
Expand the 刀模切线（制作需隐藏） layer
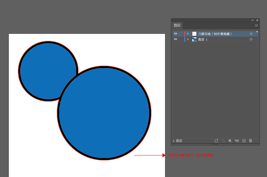tap(188, 34)
